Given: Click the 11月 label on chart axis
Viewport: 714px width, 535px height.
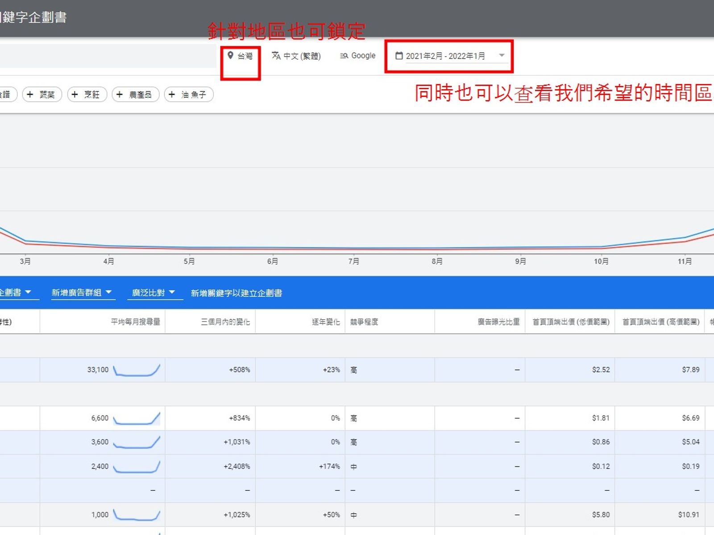Looking at the screenshot, I should point(685,261).
